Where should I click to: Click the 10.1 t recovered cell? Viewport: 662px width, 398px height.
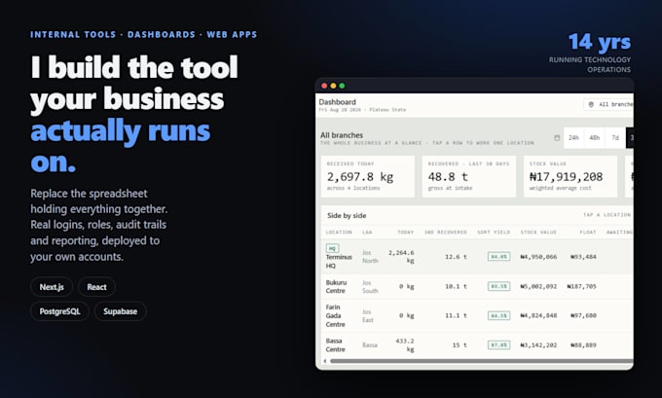tap(456, 286)
